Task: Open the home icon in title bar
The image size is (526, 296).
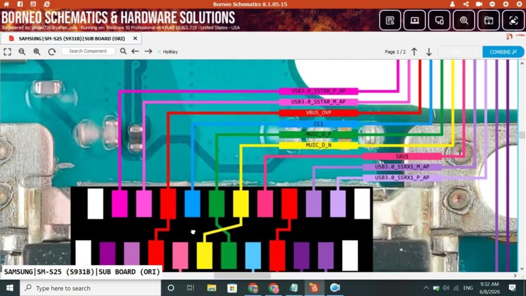Action: pyautogui.click(x=6, y=4)
